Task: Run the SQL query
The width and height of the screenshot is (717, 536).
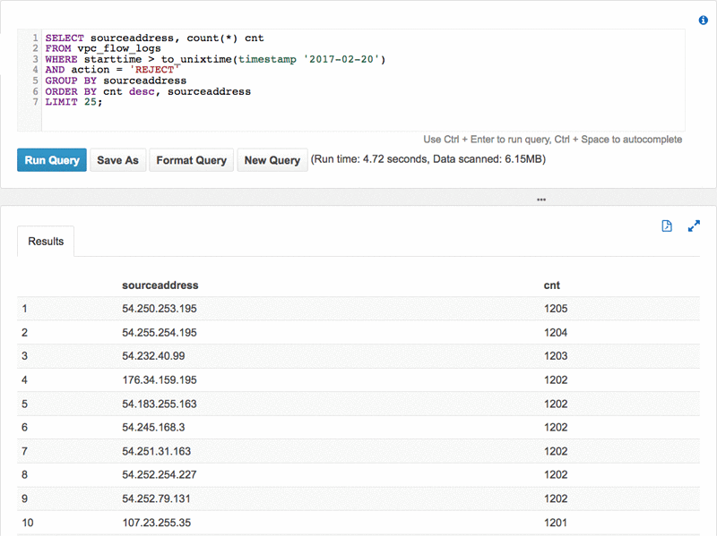Action: (x=51, y=160)
